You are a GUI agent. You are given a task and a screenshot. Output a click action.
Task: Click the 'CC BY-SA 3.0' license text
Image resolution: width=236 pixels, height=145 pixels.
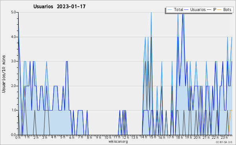tap(224, 142)
